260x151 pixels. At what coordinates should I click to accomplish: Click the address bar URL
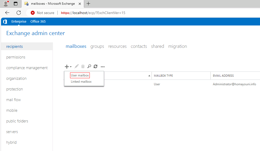(x=93, y=13)
